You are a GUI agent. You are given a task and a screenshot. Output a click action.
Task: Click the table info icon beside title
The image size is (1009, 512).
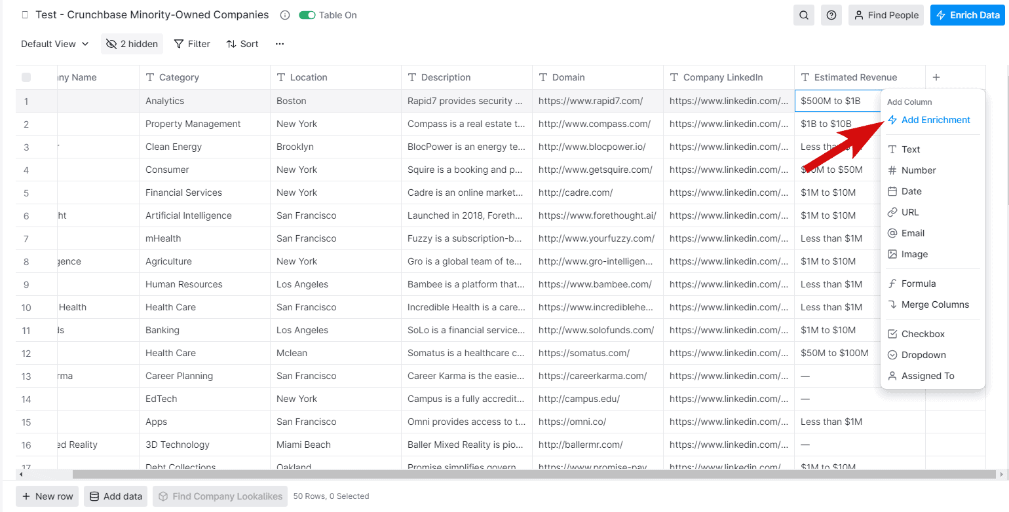coord(285,15)
